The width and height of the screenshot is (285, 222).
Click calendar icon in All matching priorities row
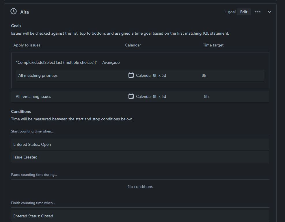pos(131,75)
